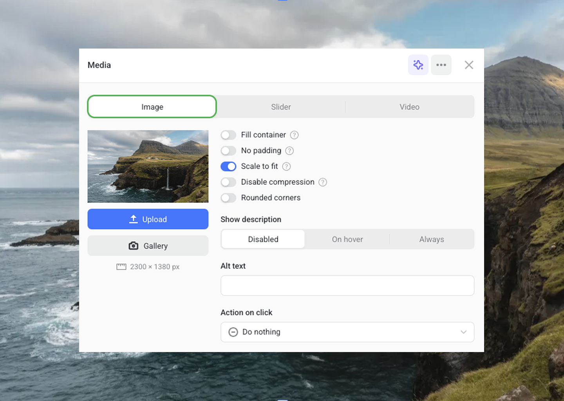The width and height of the screenshot is (564, 401).
Task: Click the Scale to fit help icon
Action: point(286,166)
